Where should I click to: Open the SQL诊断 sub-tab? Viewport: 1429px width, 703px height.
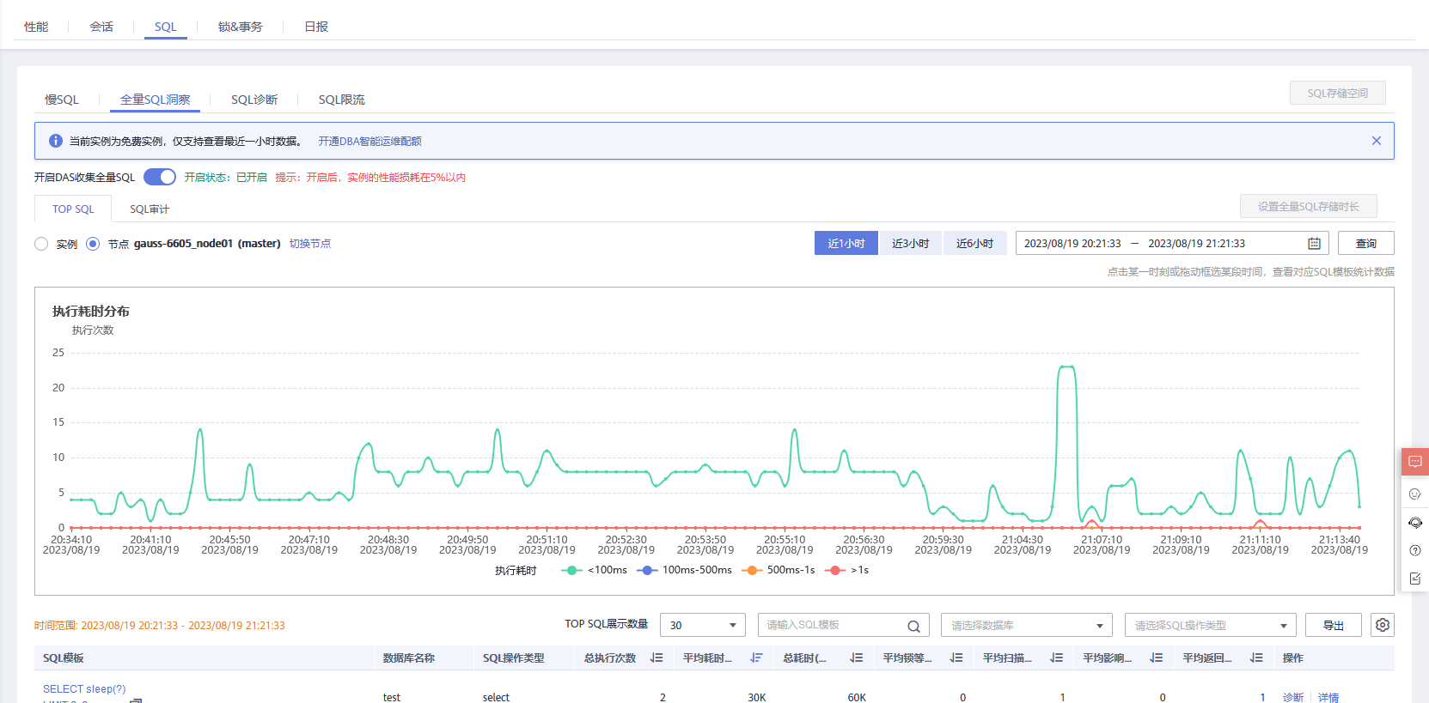(x=254, y=100)
